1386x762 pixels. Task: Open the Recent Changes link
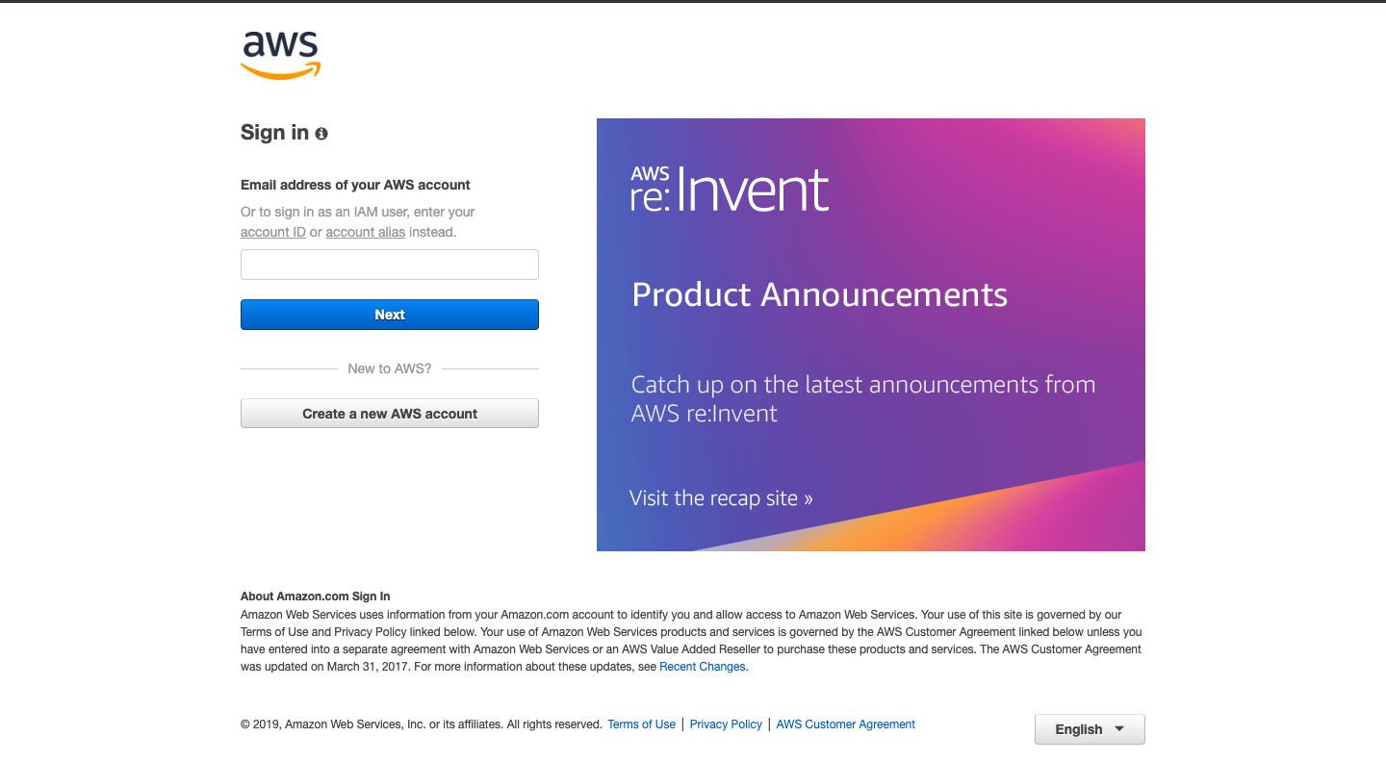click(702, 667)
